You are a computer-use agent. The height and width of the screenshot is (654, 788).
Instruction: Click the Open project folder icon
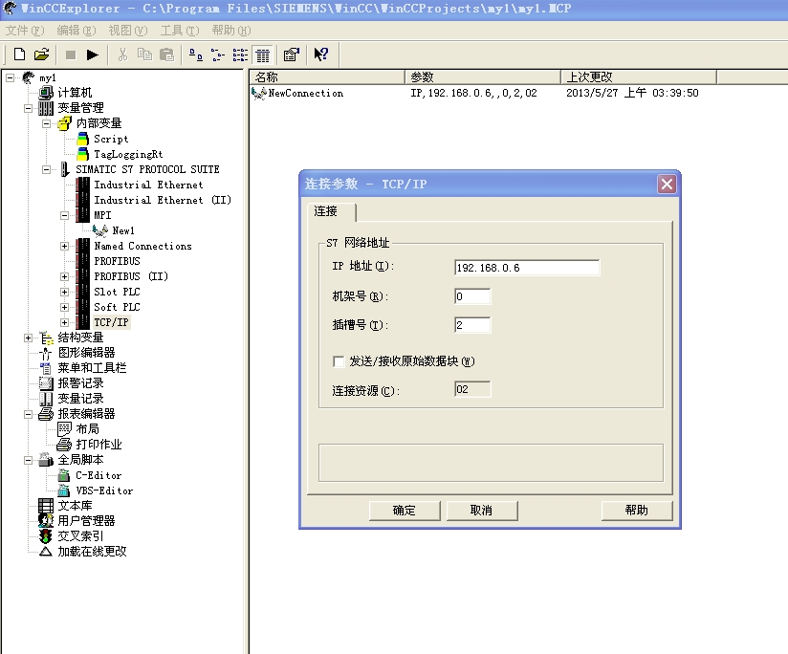click(41, 54)
